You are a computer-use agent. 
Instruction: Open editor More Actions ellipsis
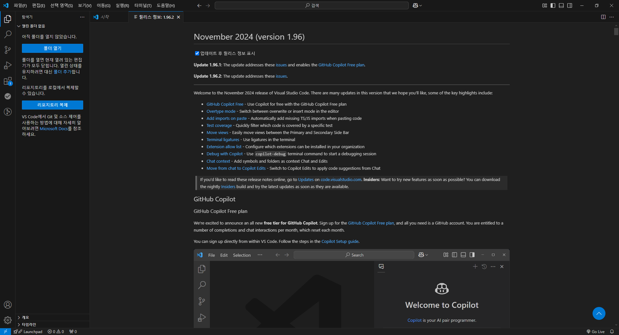(612, 17)
